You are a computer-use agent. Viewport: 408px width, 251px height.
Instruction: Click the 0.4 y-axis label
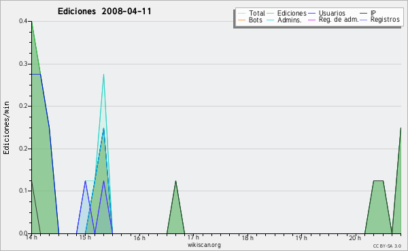point(23,21)
